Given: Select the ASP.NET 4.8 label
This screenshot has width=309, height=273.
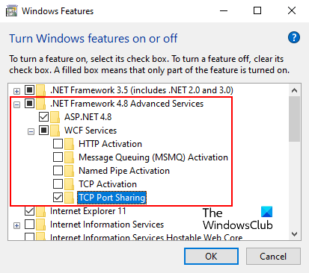Looking at the screenshot, I should click(88, 117).
